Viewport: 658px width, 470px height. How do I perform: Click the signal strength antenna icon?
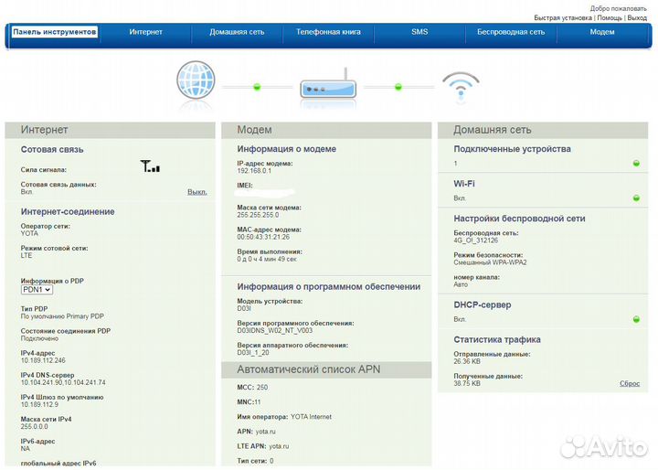click(x=150, y=166)
